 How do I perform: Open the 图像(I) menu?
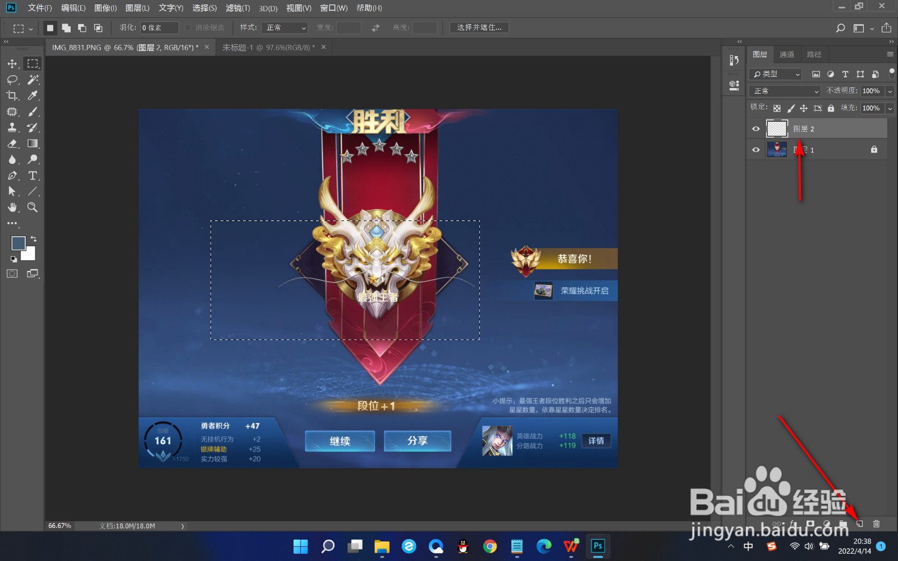tap(106, 8)
